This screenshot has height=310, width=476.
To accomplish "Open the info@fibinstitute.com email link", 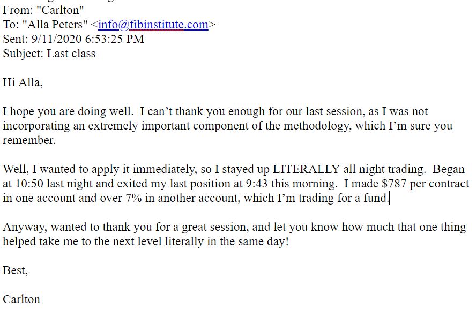I will click(153, 25).
